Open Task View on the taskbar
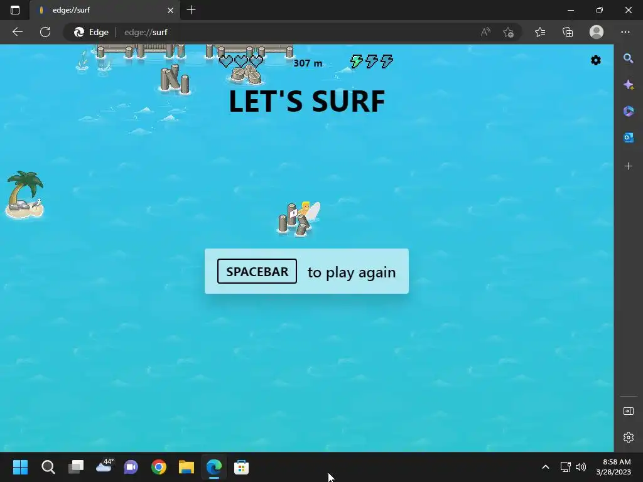This screenshot has width=643, height=482. pos(76,467)
